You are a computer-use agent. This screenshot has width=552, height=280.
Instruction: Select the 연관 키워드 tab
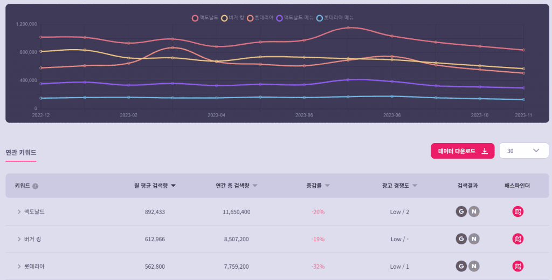[21, 153]
